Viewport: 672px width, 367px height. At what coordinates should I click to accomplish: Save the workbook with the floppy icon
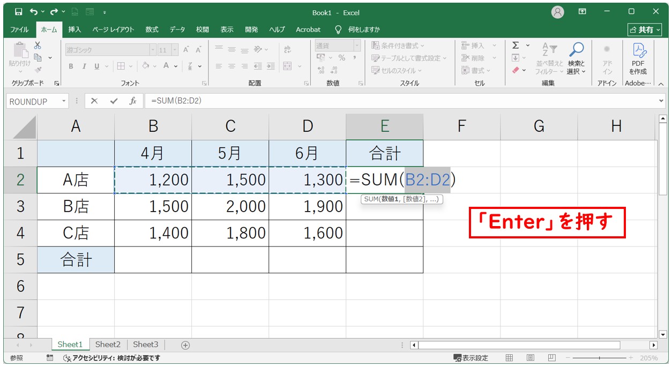(19, 12)
